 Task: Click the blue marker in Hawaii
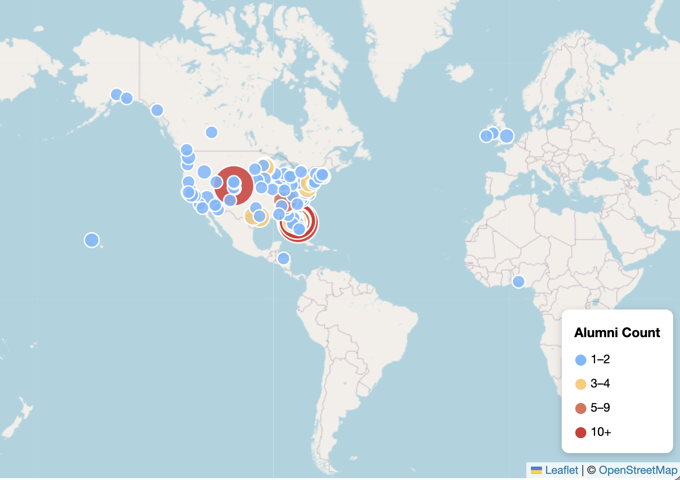(92, 240)
